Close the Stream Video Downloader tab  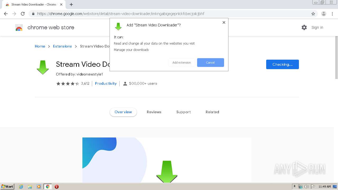[61, 4]
